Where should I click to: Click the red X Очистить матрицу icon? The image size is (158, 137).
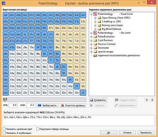tap(62, 106)
